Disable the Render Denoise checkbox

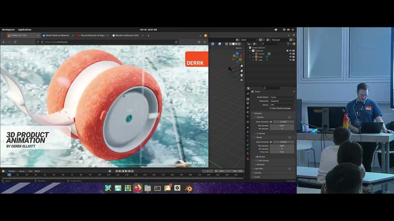[x=257, y=157]
